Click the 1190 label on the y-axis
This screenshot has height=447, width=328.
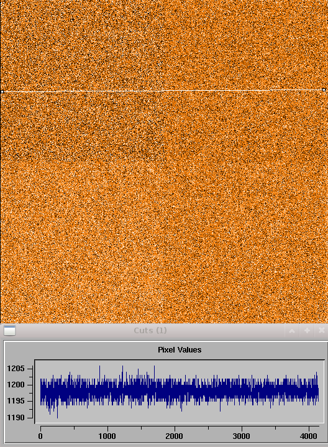point(16,418)
